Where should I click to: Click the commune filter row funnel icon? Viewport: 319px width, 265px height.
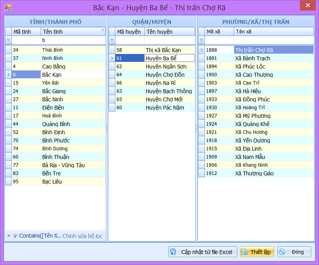click(201, 40)
